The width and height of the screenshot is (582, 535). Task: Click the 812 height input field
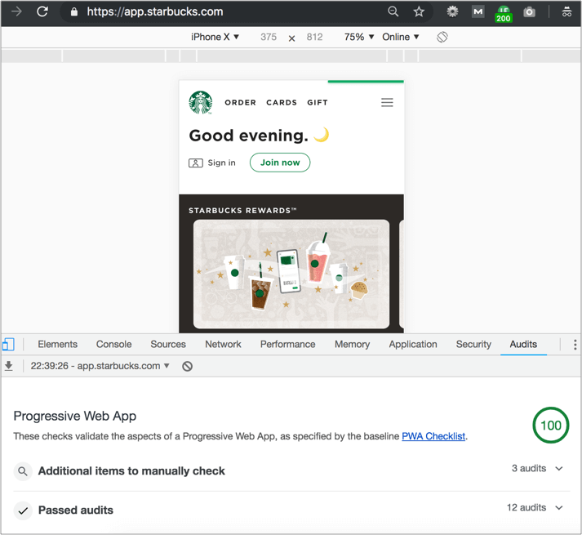point(315,37)
